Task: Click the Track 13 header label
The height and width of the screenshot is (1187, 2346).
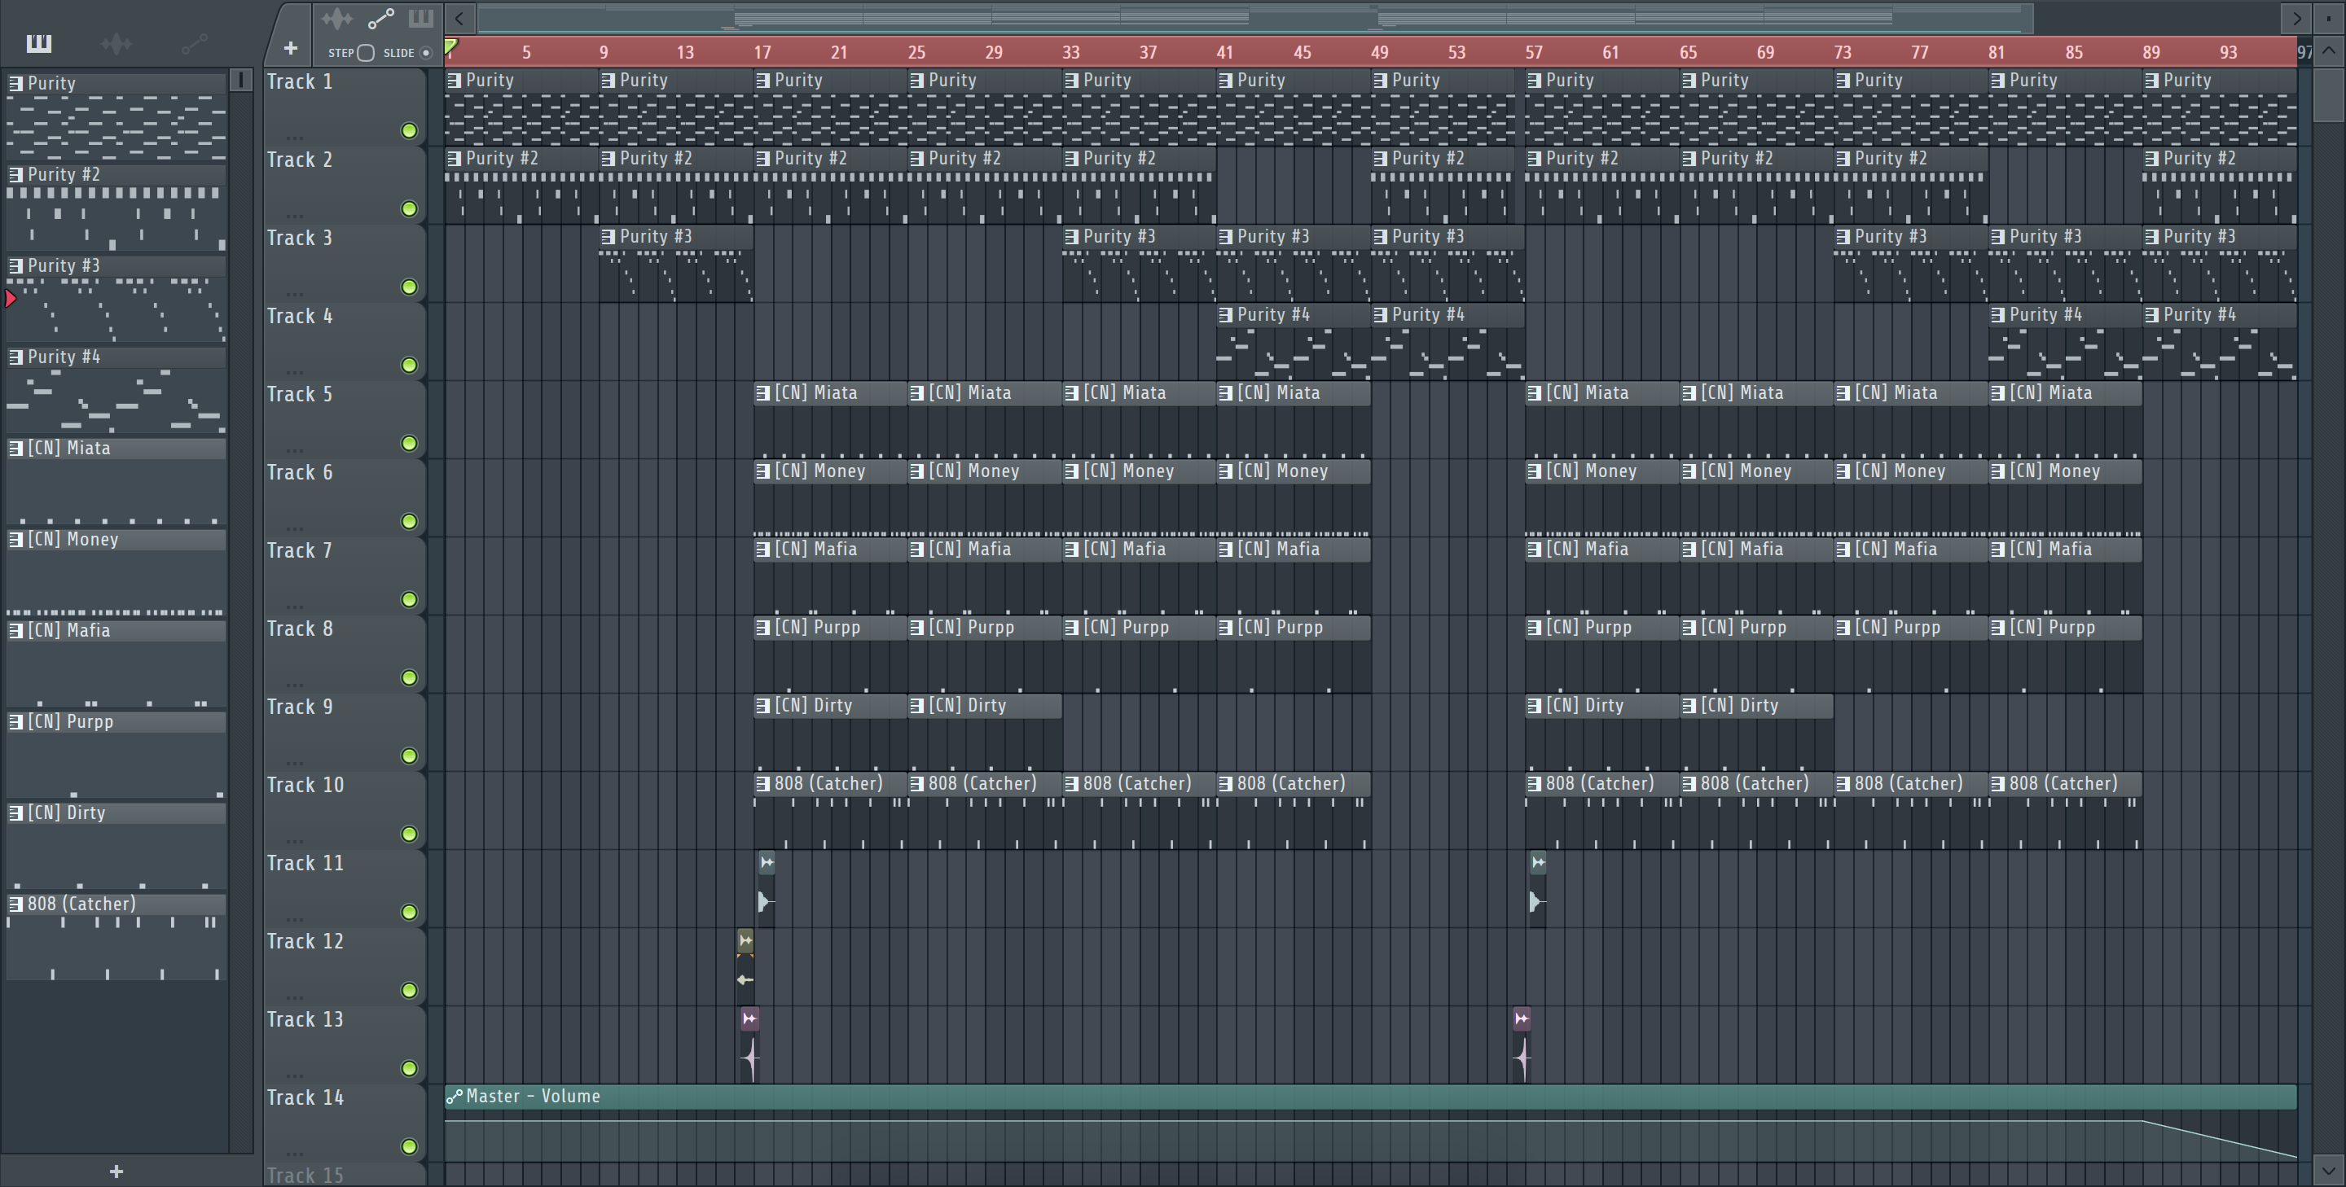Action: 305,1019
